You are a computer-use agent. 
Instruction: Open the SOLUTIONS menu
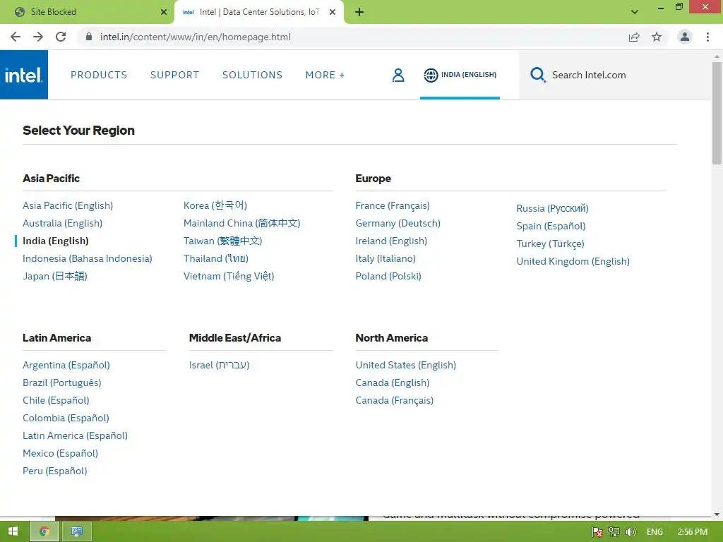(252, 75)
